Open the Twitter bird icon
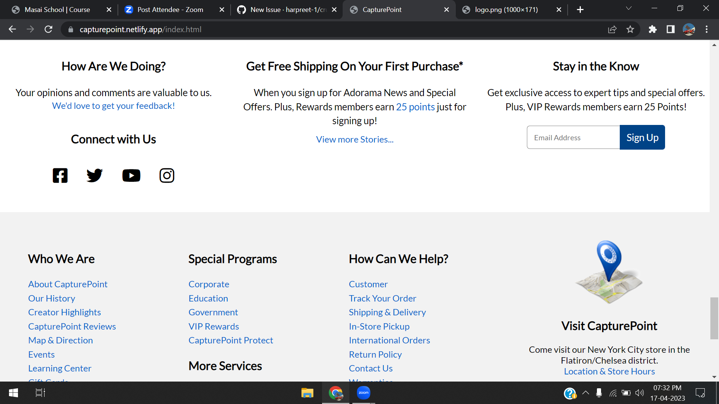This screenshot has height=404, width=719. [x=94, y=175]
